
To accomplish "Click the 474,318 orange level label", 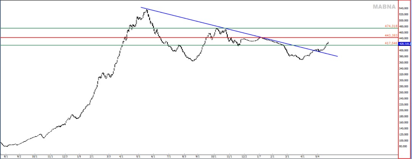I will coord(391,26).
